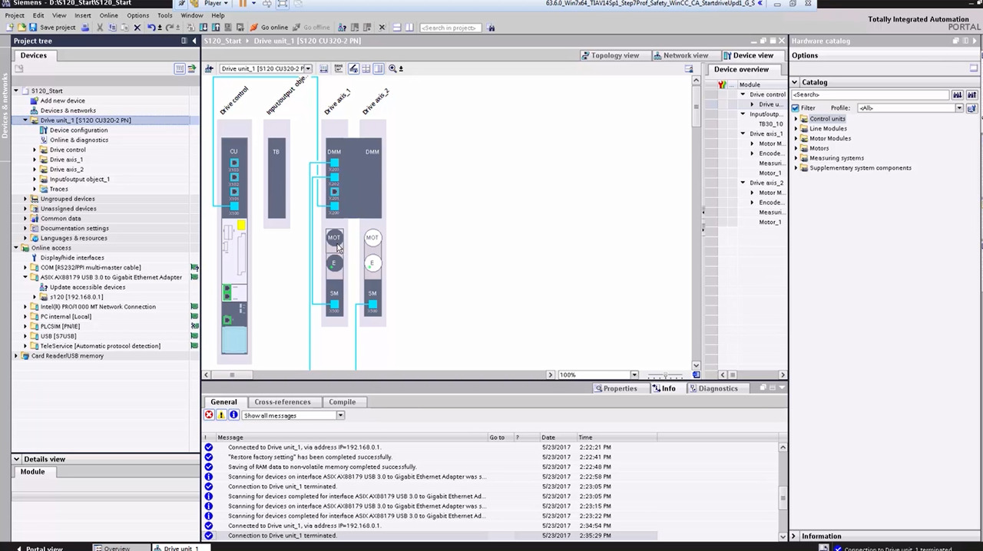Open the catalog Profile dropdown
This screenshot has width=983, height=551.
(958, 108)
